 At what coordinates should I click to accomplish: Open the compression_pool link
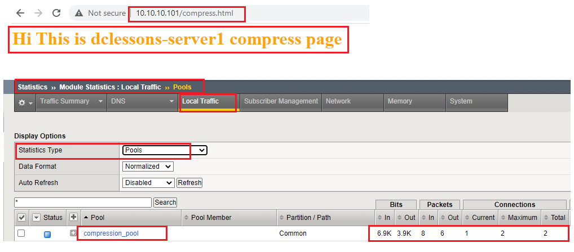click(111, 233)
